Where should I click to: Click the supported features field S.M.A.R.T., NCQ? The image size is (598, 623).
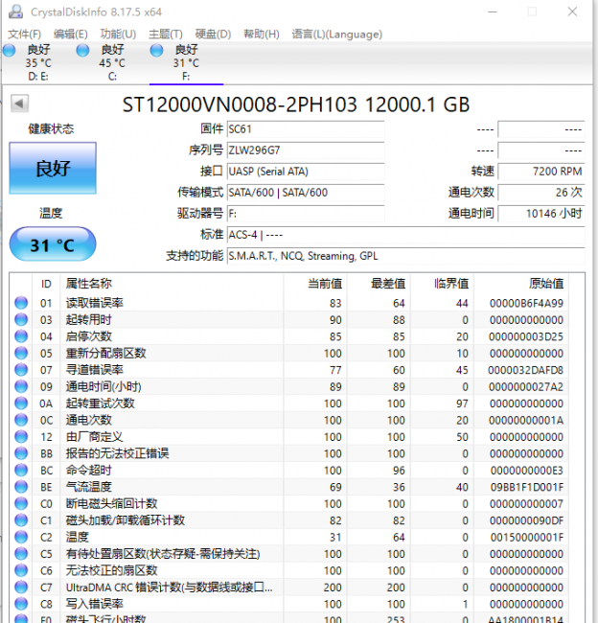point(405,256)
